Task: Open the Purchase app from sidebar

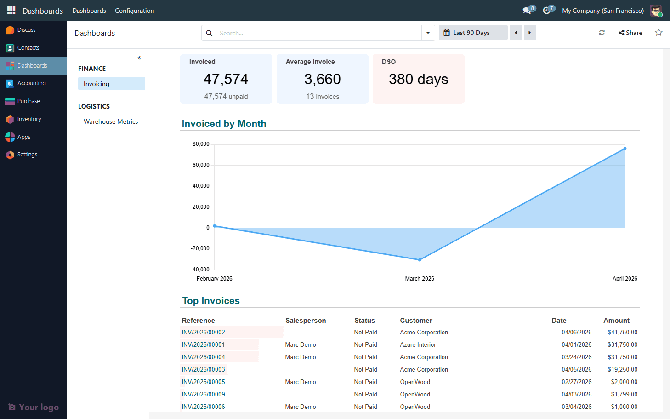Action: click(x=28, y=101)
